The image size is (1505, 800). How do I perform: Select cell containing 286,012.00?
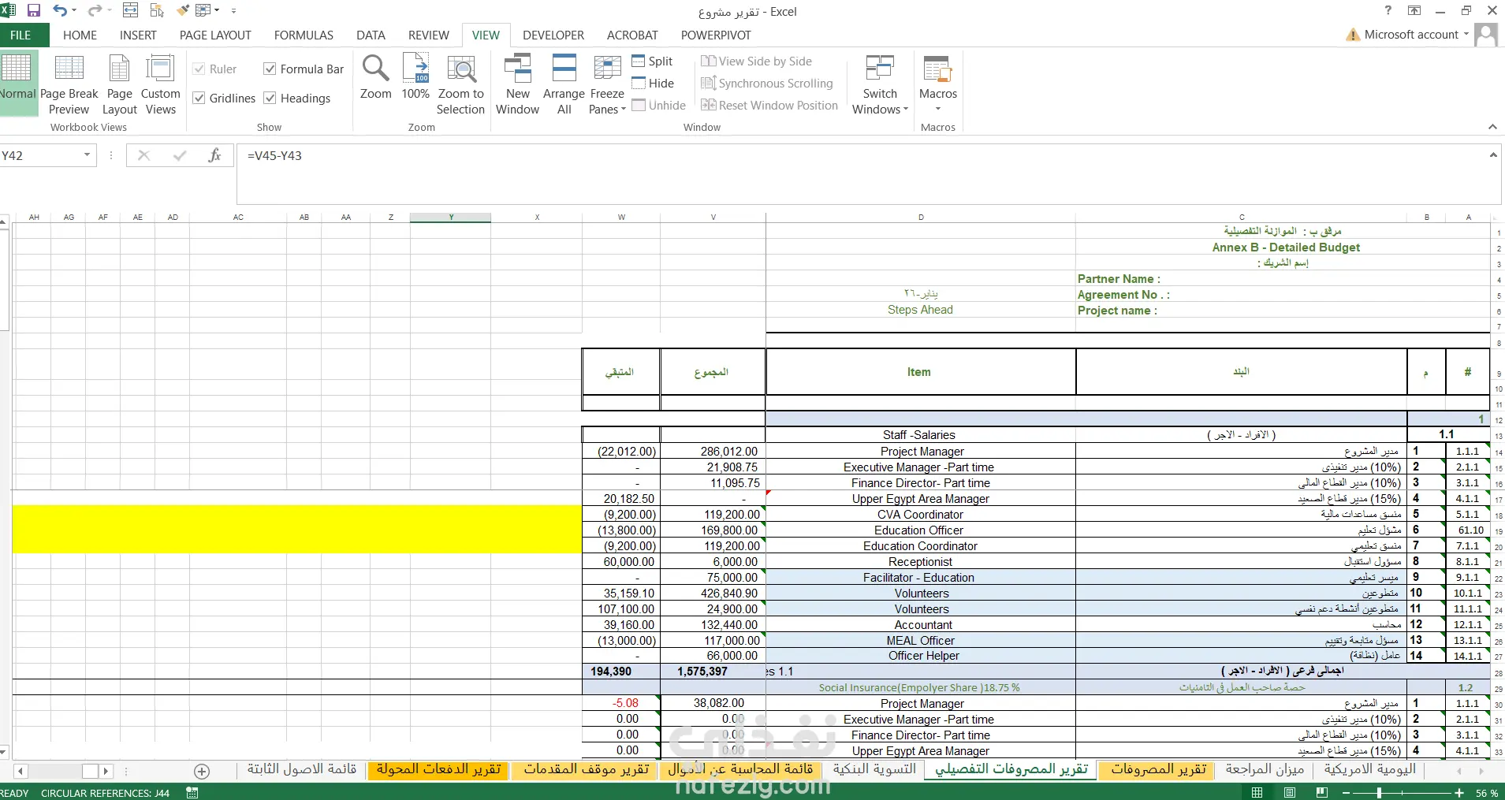click(x=713, y=452)
